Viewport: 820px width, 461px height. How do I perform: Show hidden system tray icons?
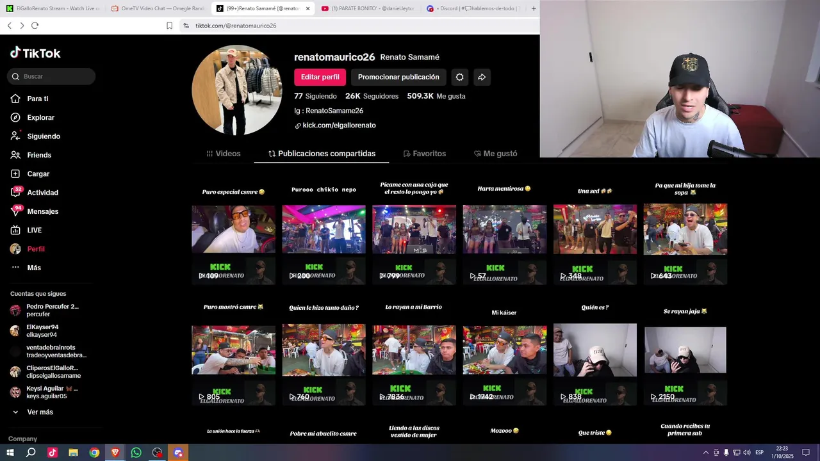[x=706, y=453]
